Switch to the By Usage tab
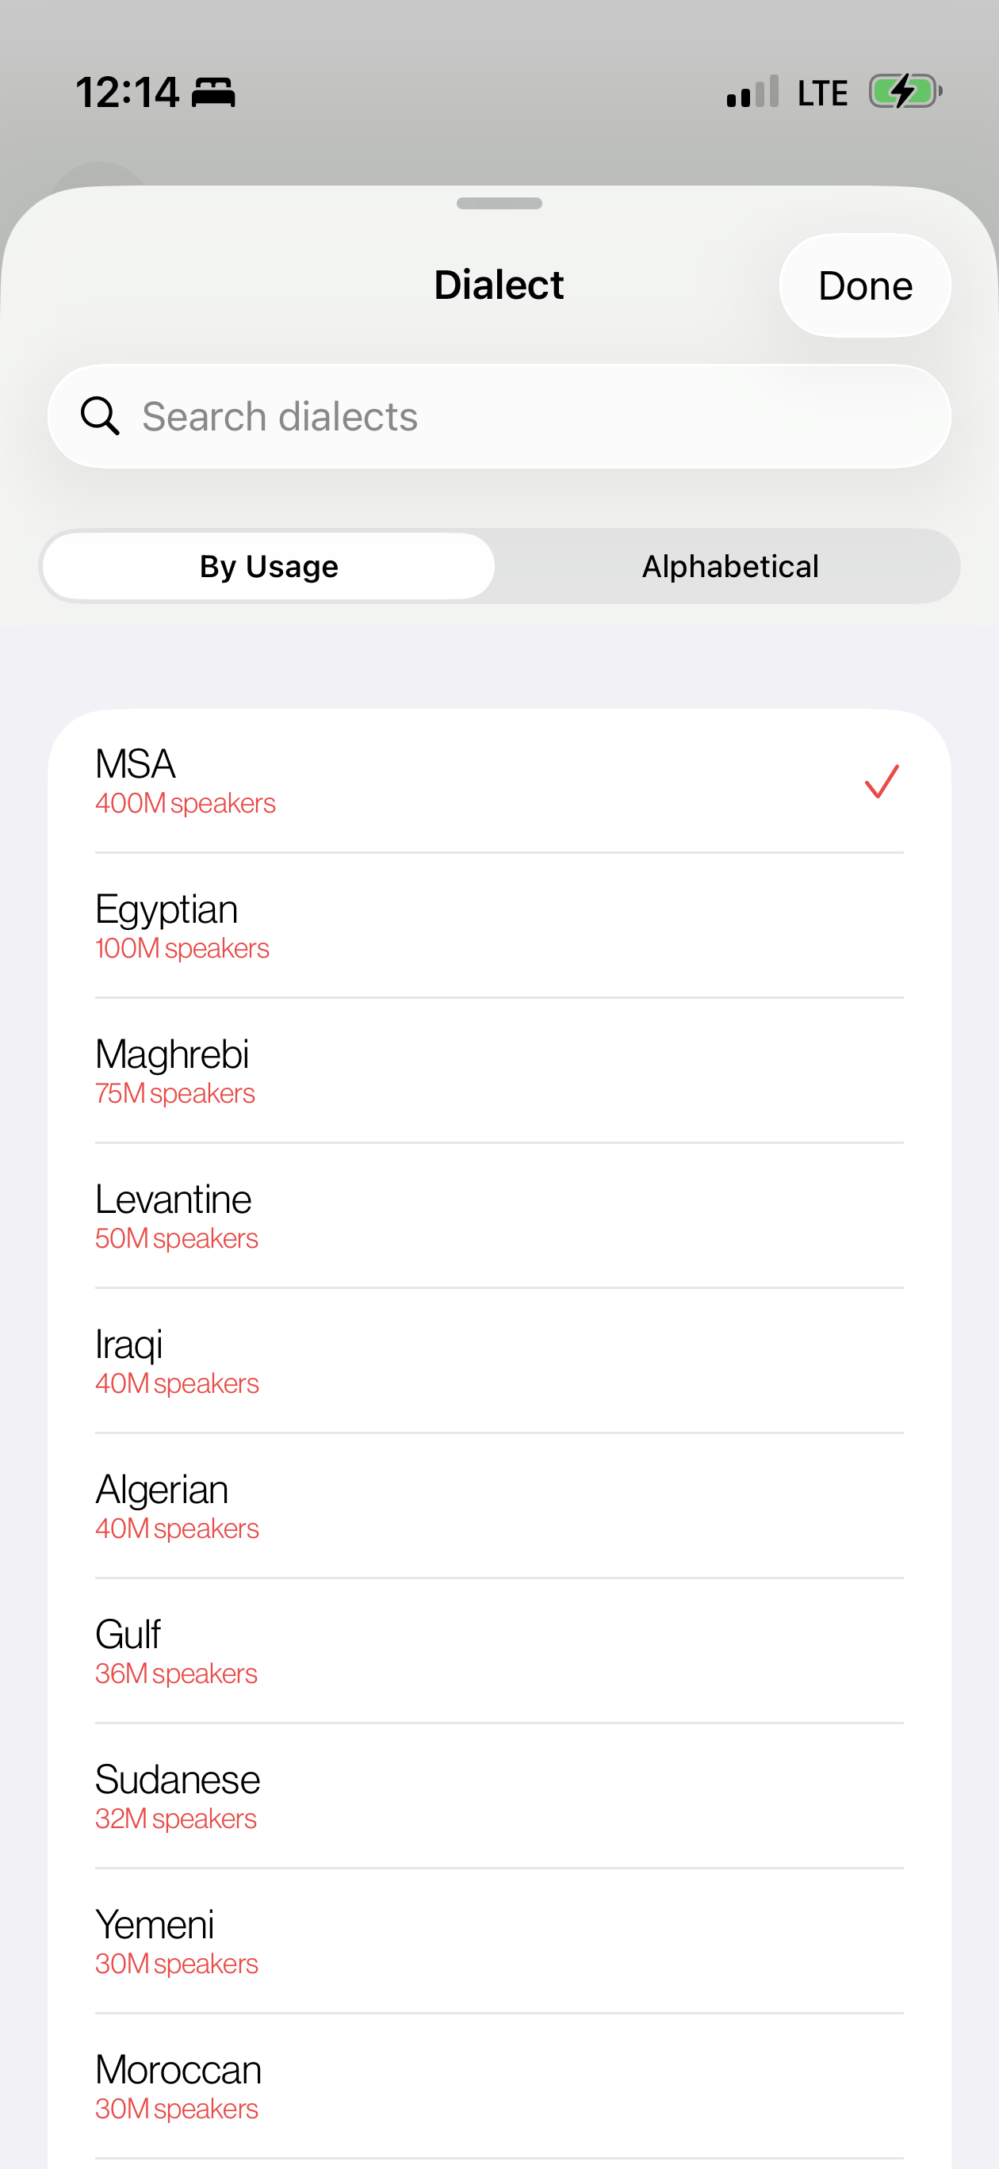 pyautogui.click(x=269, y=566)
